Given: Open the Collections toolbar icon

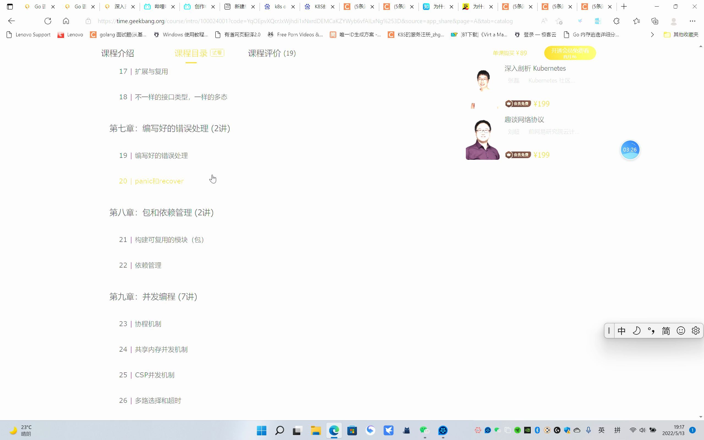Looking at the screenshot, I should (x=655, y=21).
